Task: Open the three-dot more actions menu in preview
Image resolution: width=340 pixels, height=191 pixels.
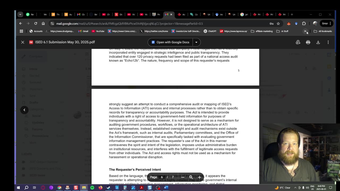Action: [328, 42]
